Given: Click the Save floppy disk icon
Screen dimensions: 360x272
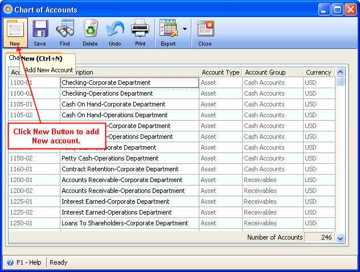Looking at the screenshot, I should [40, 28].
